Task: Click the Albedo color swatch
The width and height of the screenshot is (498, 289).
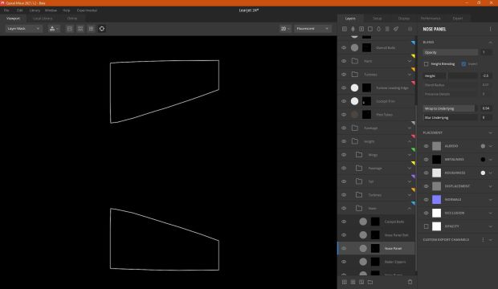Action: pyautogui.click(x=437, y=146)
